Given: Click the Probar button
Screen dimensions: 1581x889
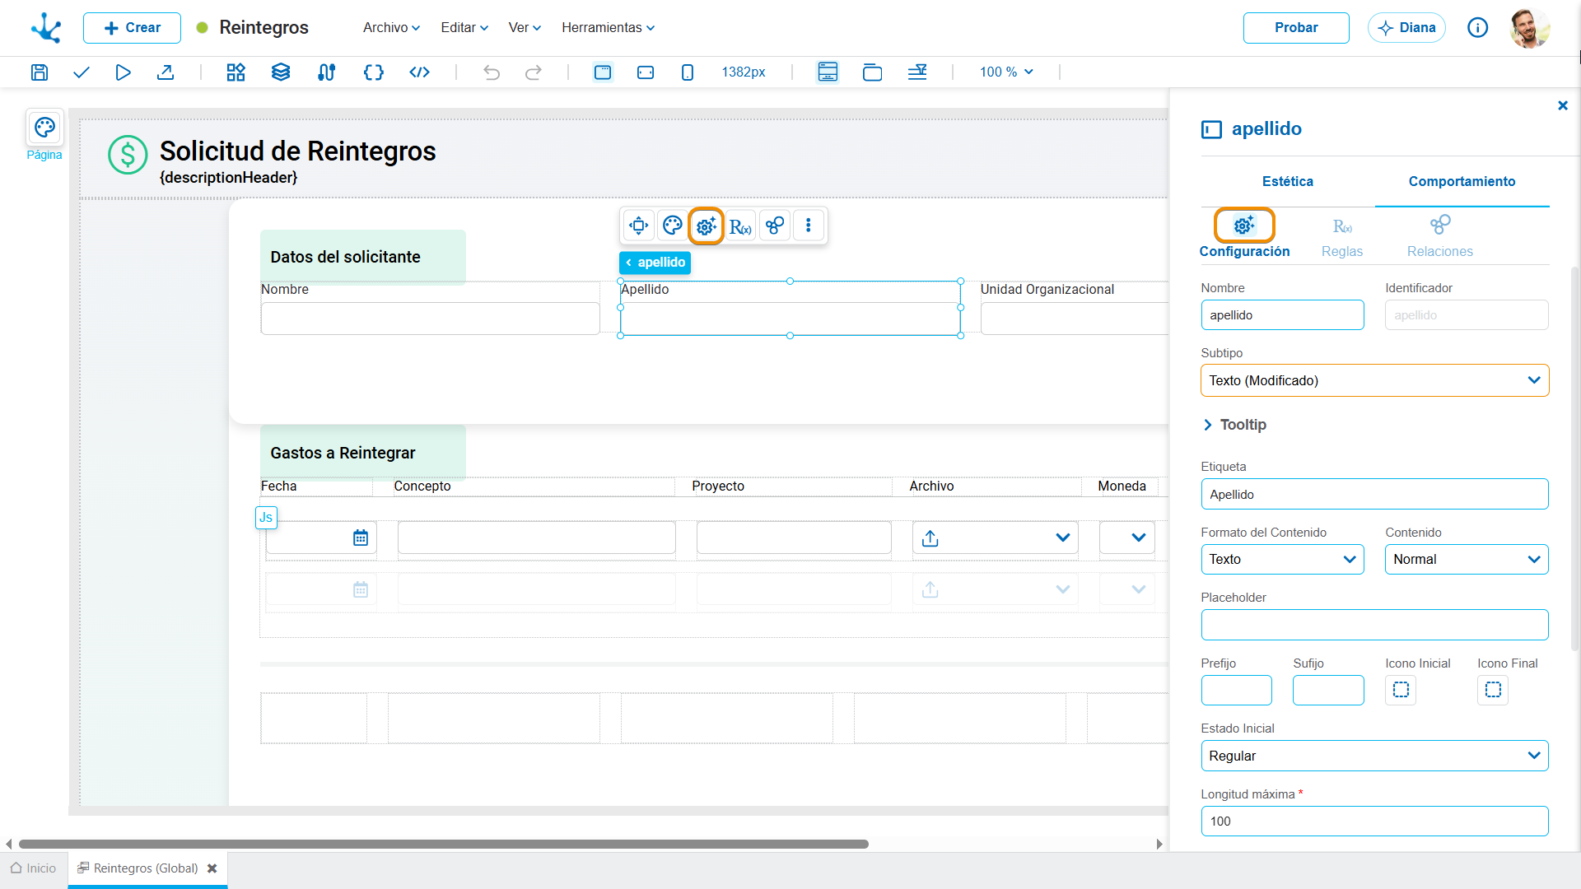Looking at the screenshot, I should [1296, 27].
